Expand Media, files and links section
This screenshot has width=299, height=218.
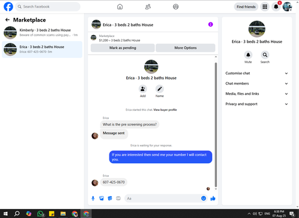pyautogui.click(x=257, y=94)
